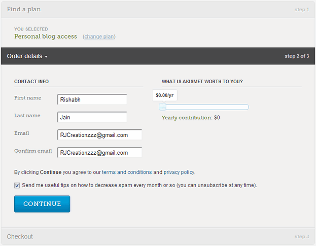
Task: Click the Confirm email field
Action: (99, 152)
